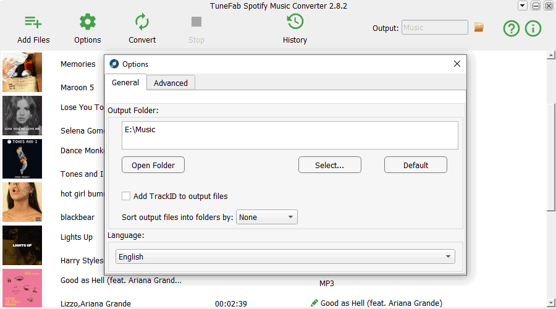Select the Memories album thumbnail
556x309 pixels.
[x=22, y=72]
